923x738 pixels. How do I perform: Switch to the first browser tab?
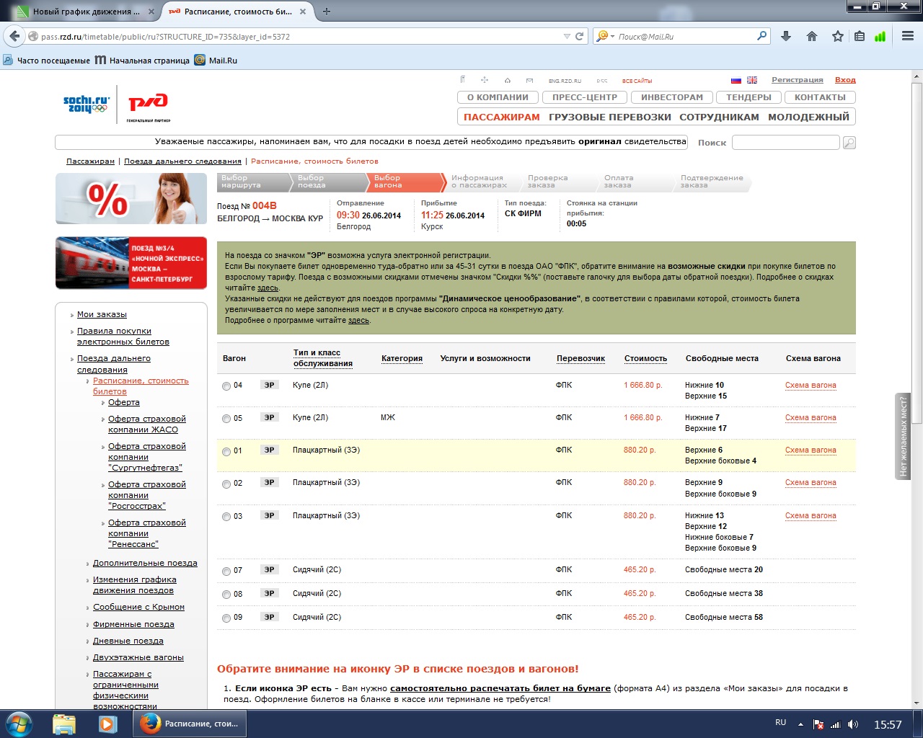tap(83, 12)
